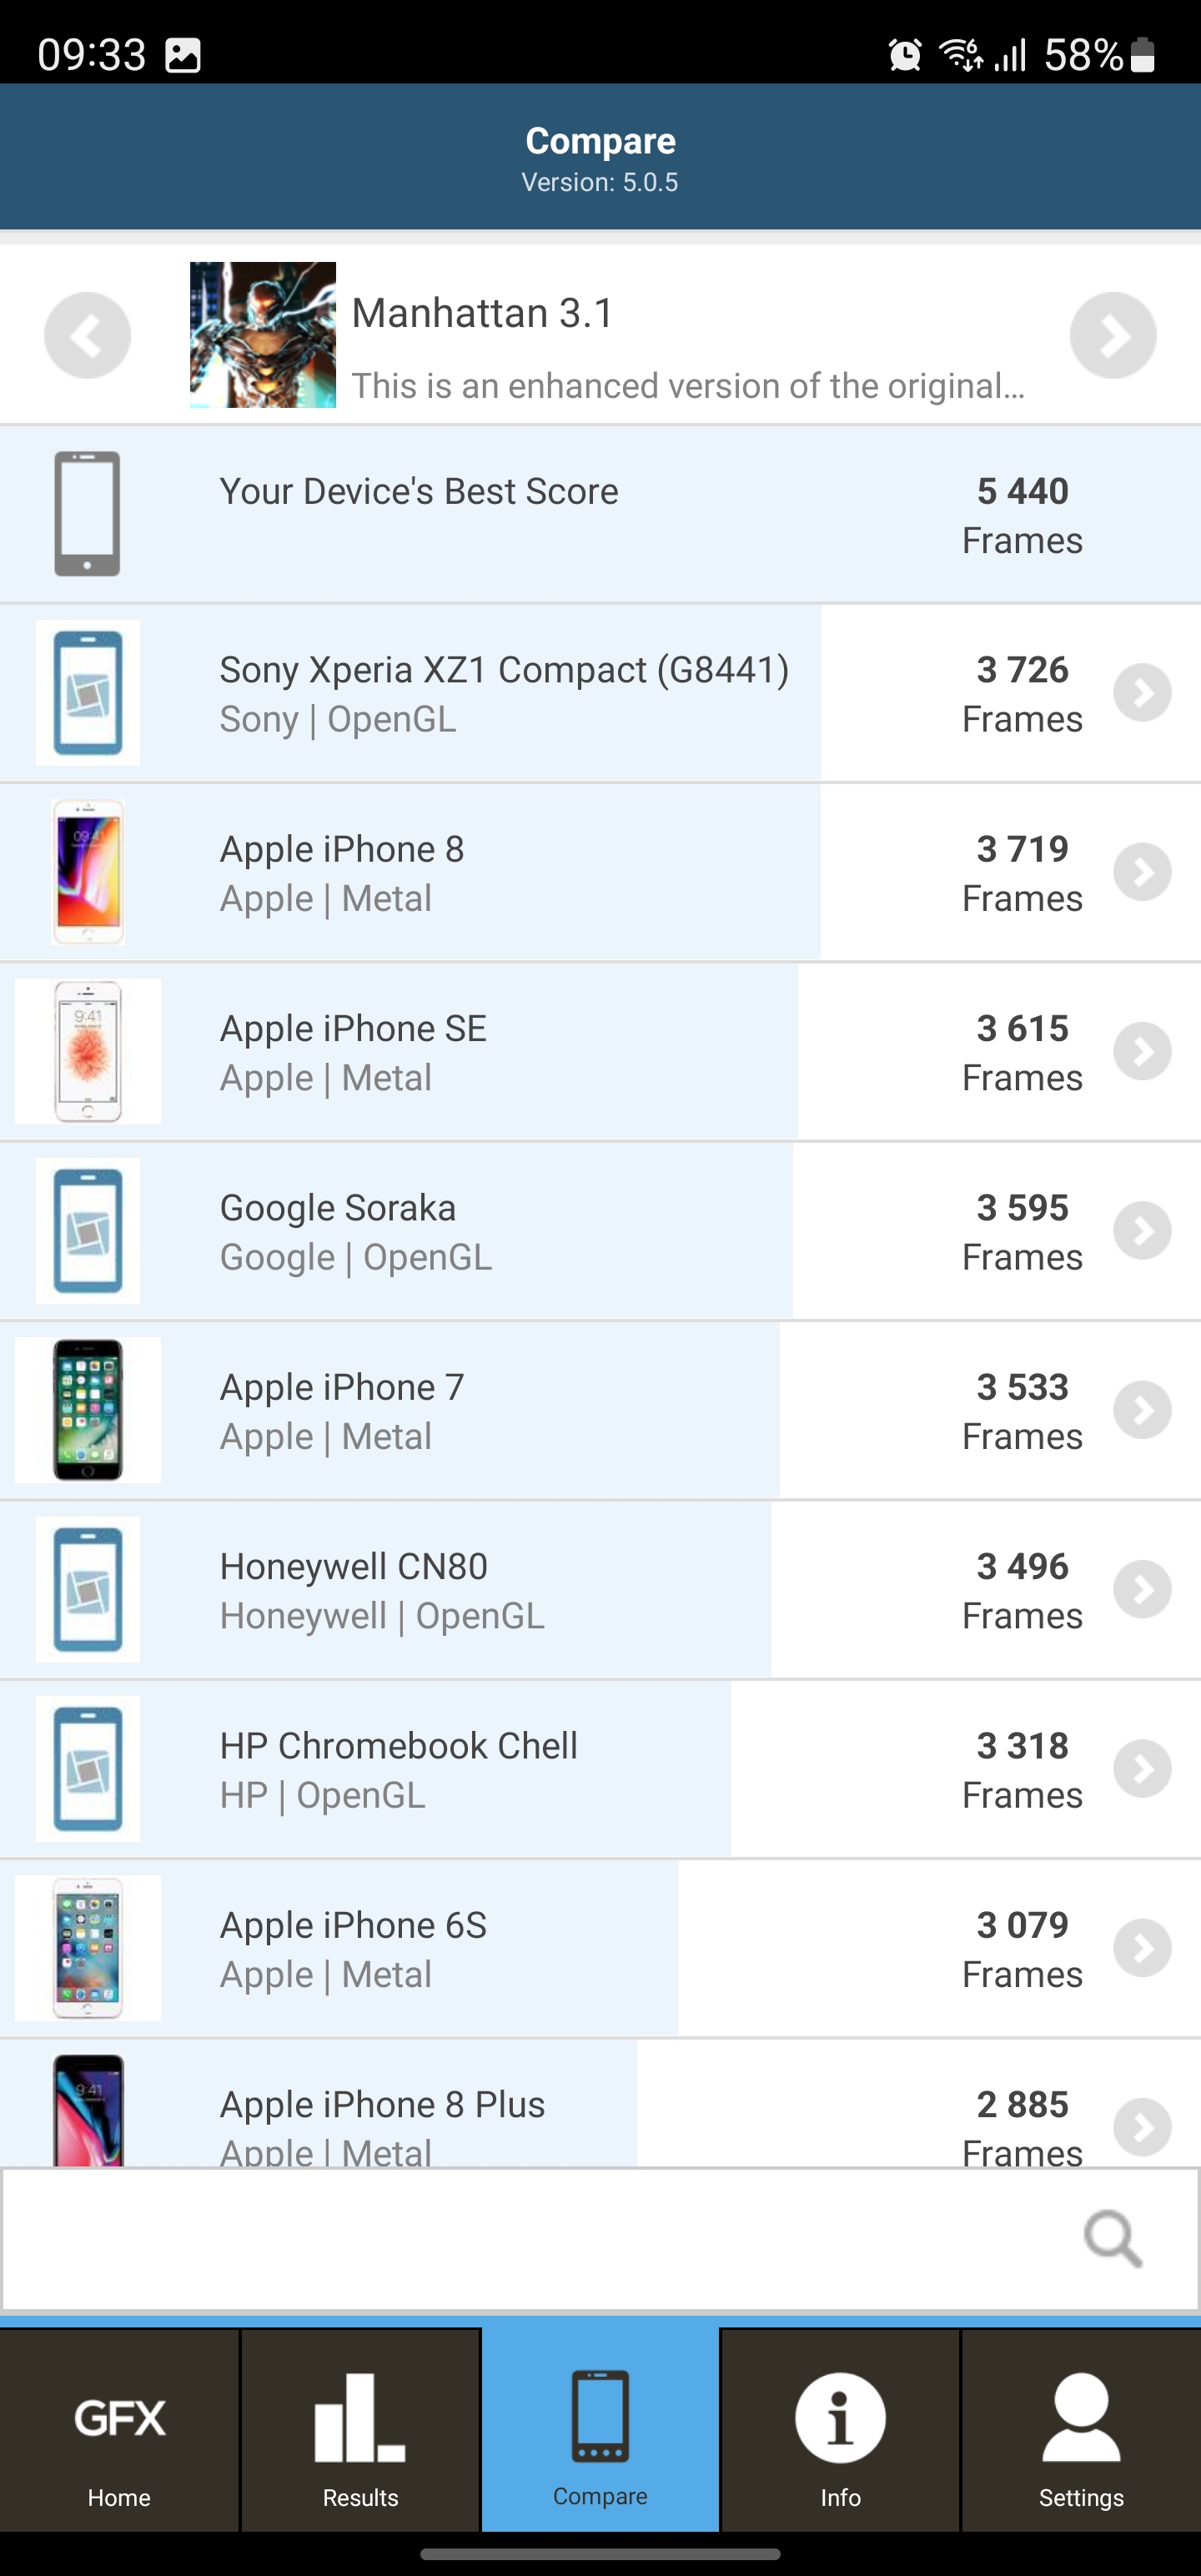Image resolution: width=1201 pixels, height=2576 pixels.
Task: Click the device search input field
Action: [540, 2239]
